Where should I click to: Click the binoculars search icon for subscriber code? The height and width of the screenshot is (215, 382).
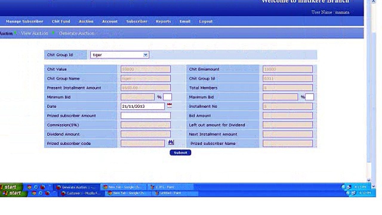[171, 142]
